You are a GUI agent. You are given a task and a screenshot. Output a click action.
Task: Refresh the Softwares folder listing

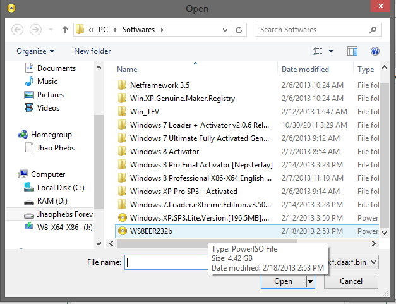tap(239, 30)
